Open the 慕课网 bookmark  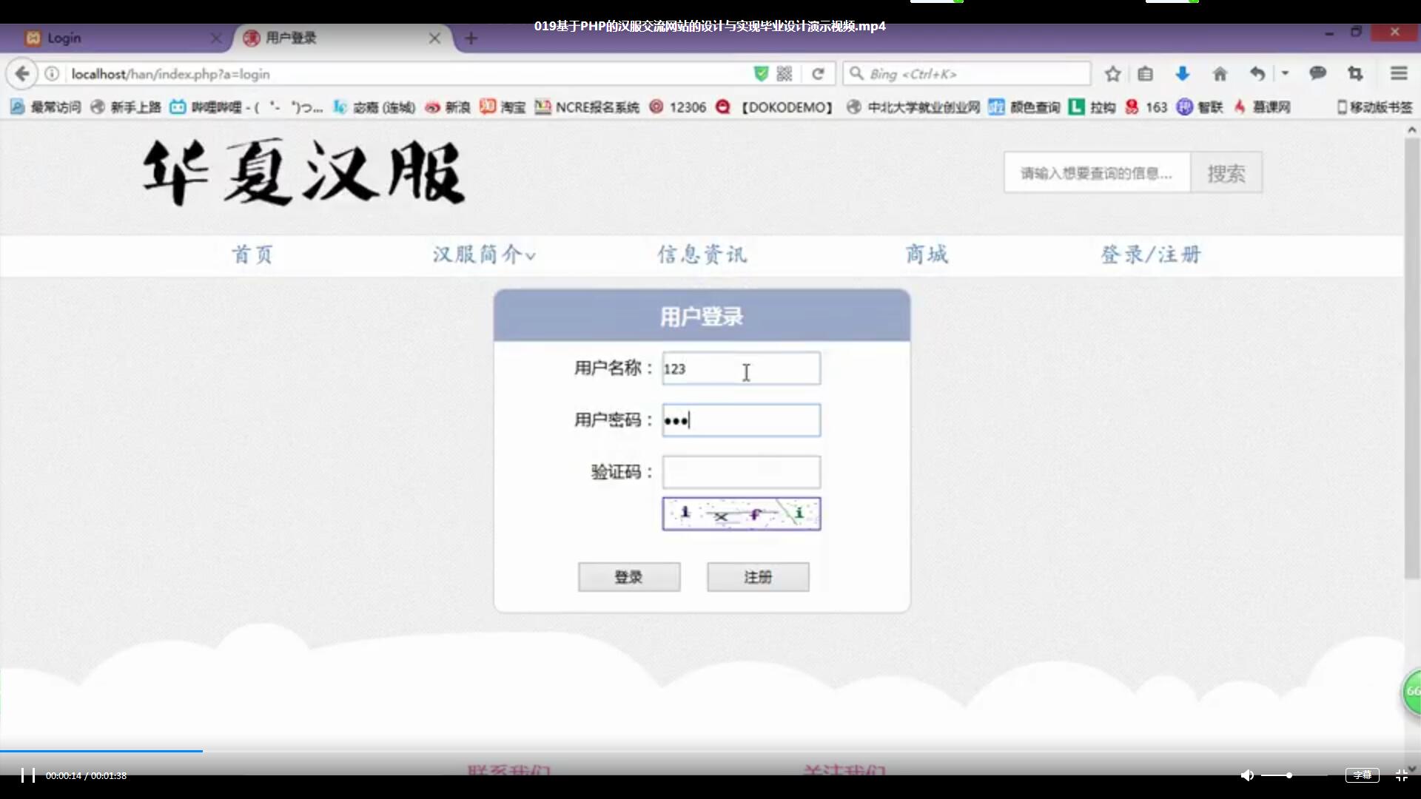tap(1261, 107)
